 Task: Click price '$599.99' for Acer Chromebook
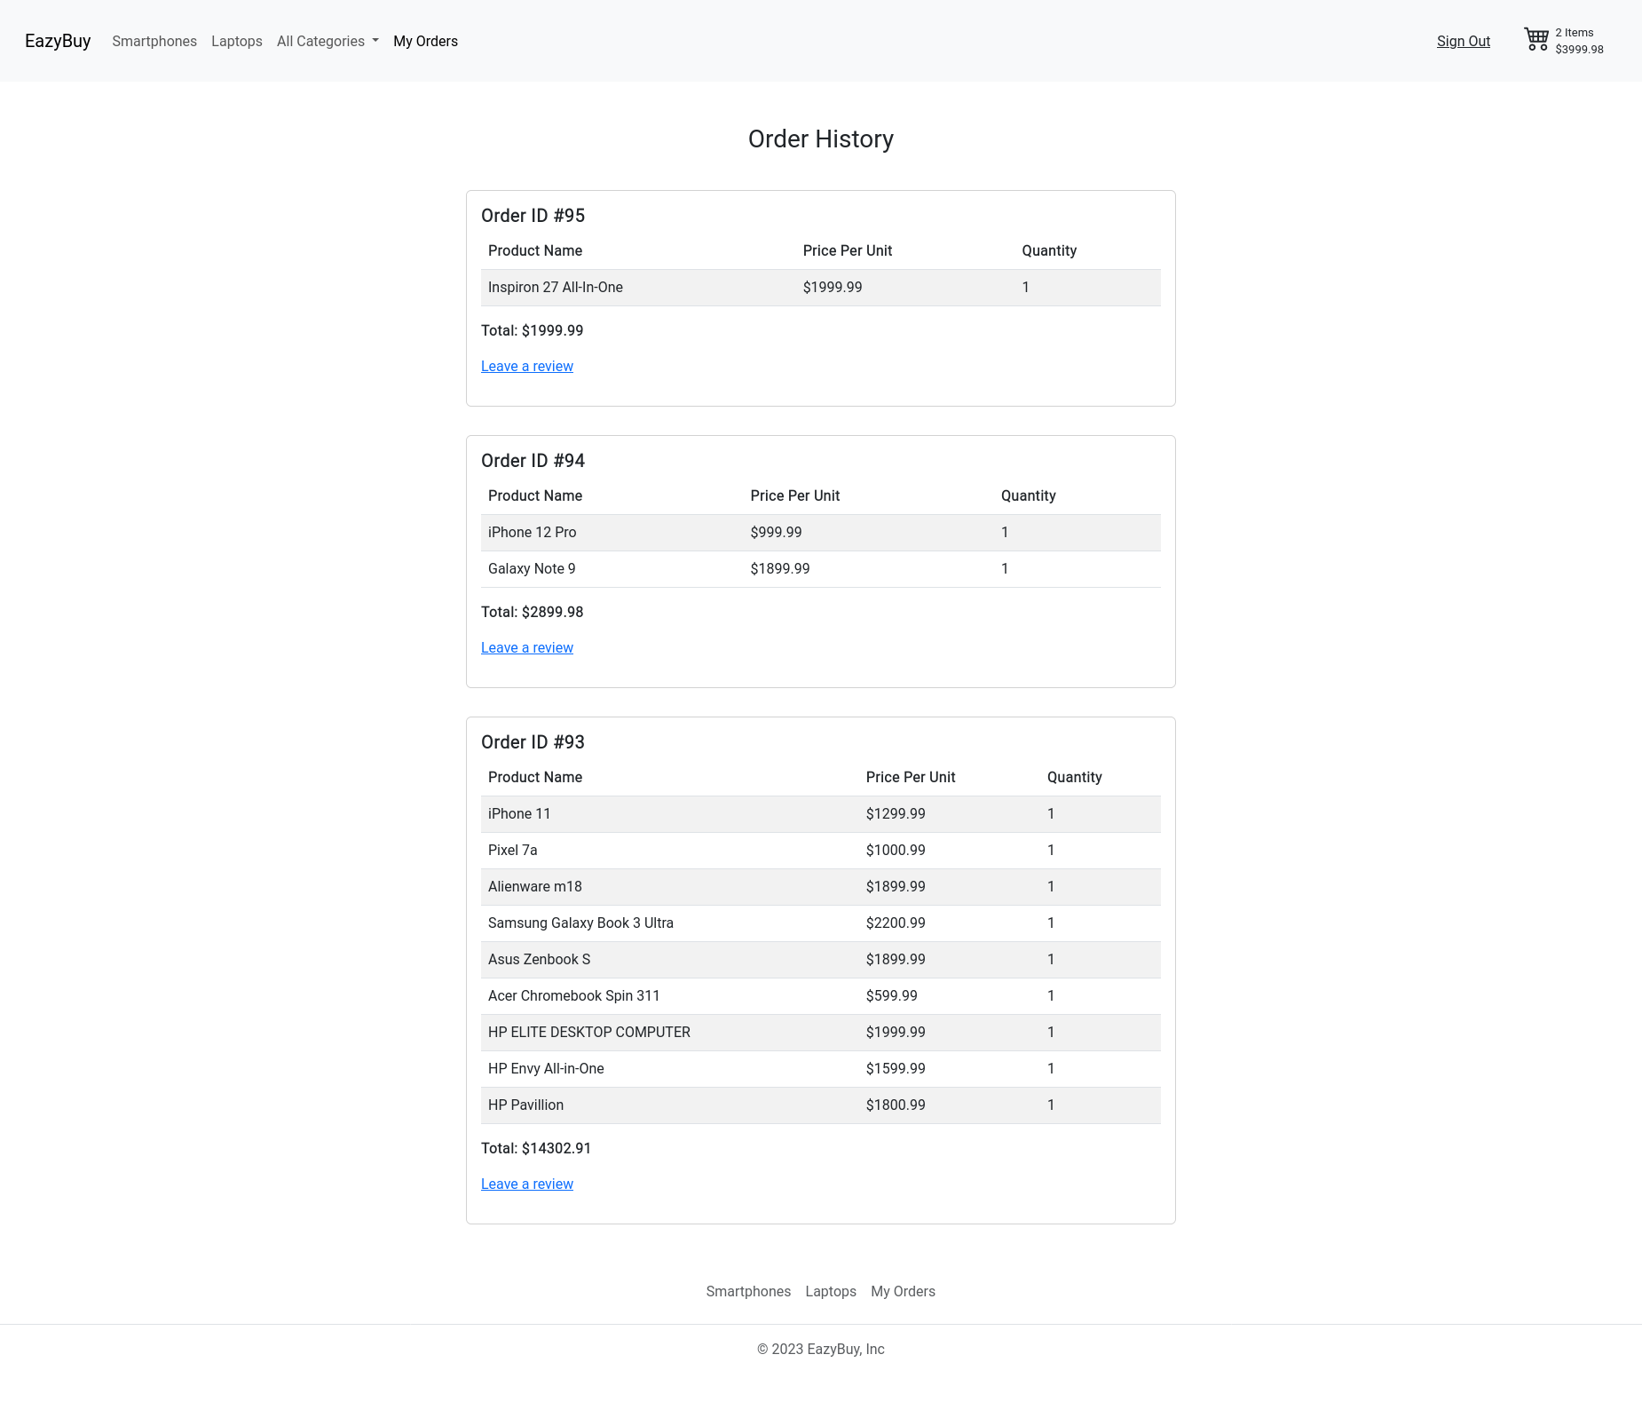[x=892, y=996]
